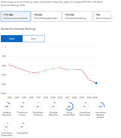This screenshot has width=121, height=138.
Task: Click the Sustainability 8.7 score gauge
Action: (x=22, y=127)
